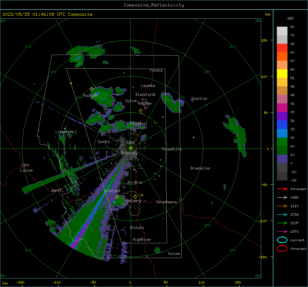308x287 pixels.
Task: Click the Sundre label
Action: 104,142
